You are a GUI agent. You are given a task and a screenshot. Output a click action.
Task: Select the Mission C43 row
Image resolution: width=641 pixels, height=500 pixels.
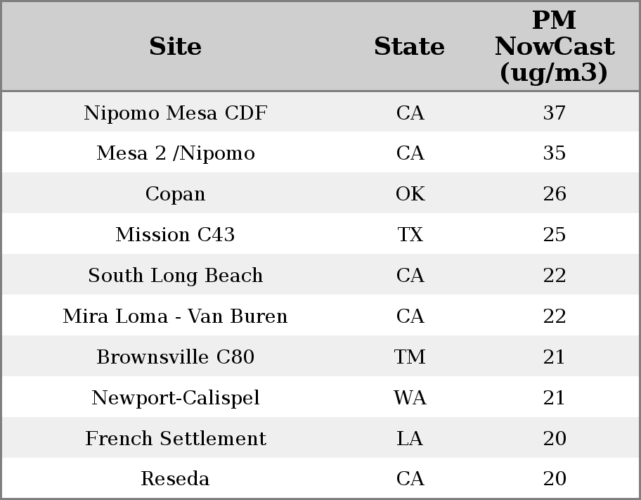coord(175,235)
